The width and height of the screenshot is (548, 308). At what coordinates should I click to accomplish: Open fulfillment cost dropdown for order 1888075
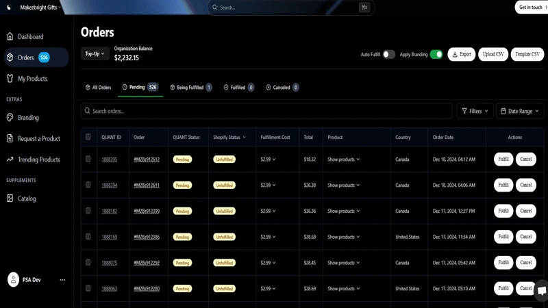[x=268, y=263]
